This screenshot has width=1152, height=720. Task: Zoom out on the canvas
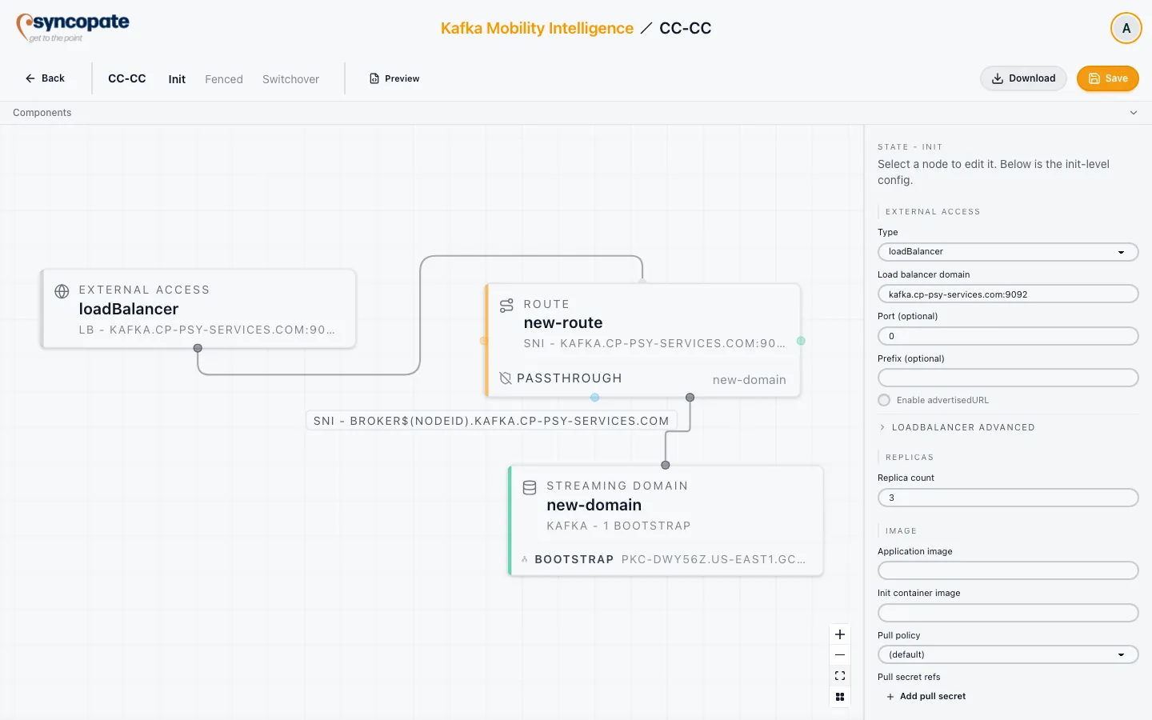[840, 655]
